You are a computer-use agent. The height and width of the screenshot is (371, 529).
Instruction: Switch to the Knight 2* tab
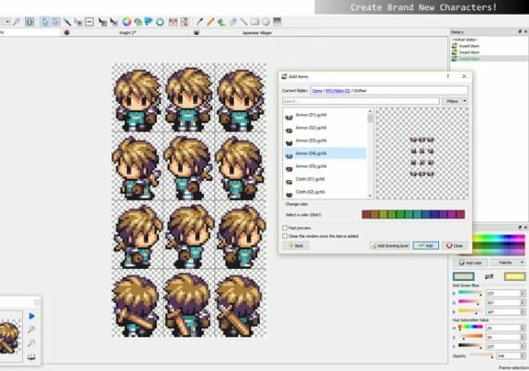[127, 32]
